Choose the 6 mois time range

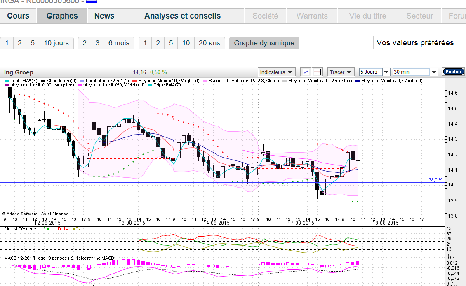[x=119, y=43]
